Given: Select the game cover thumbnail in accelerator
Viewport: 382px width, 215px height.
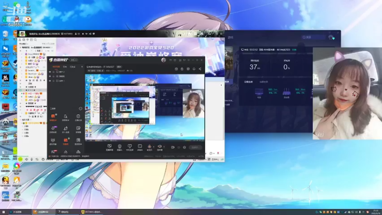Looking at the screenshot, I should [229, 58].
